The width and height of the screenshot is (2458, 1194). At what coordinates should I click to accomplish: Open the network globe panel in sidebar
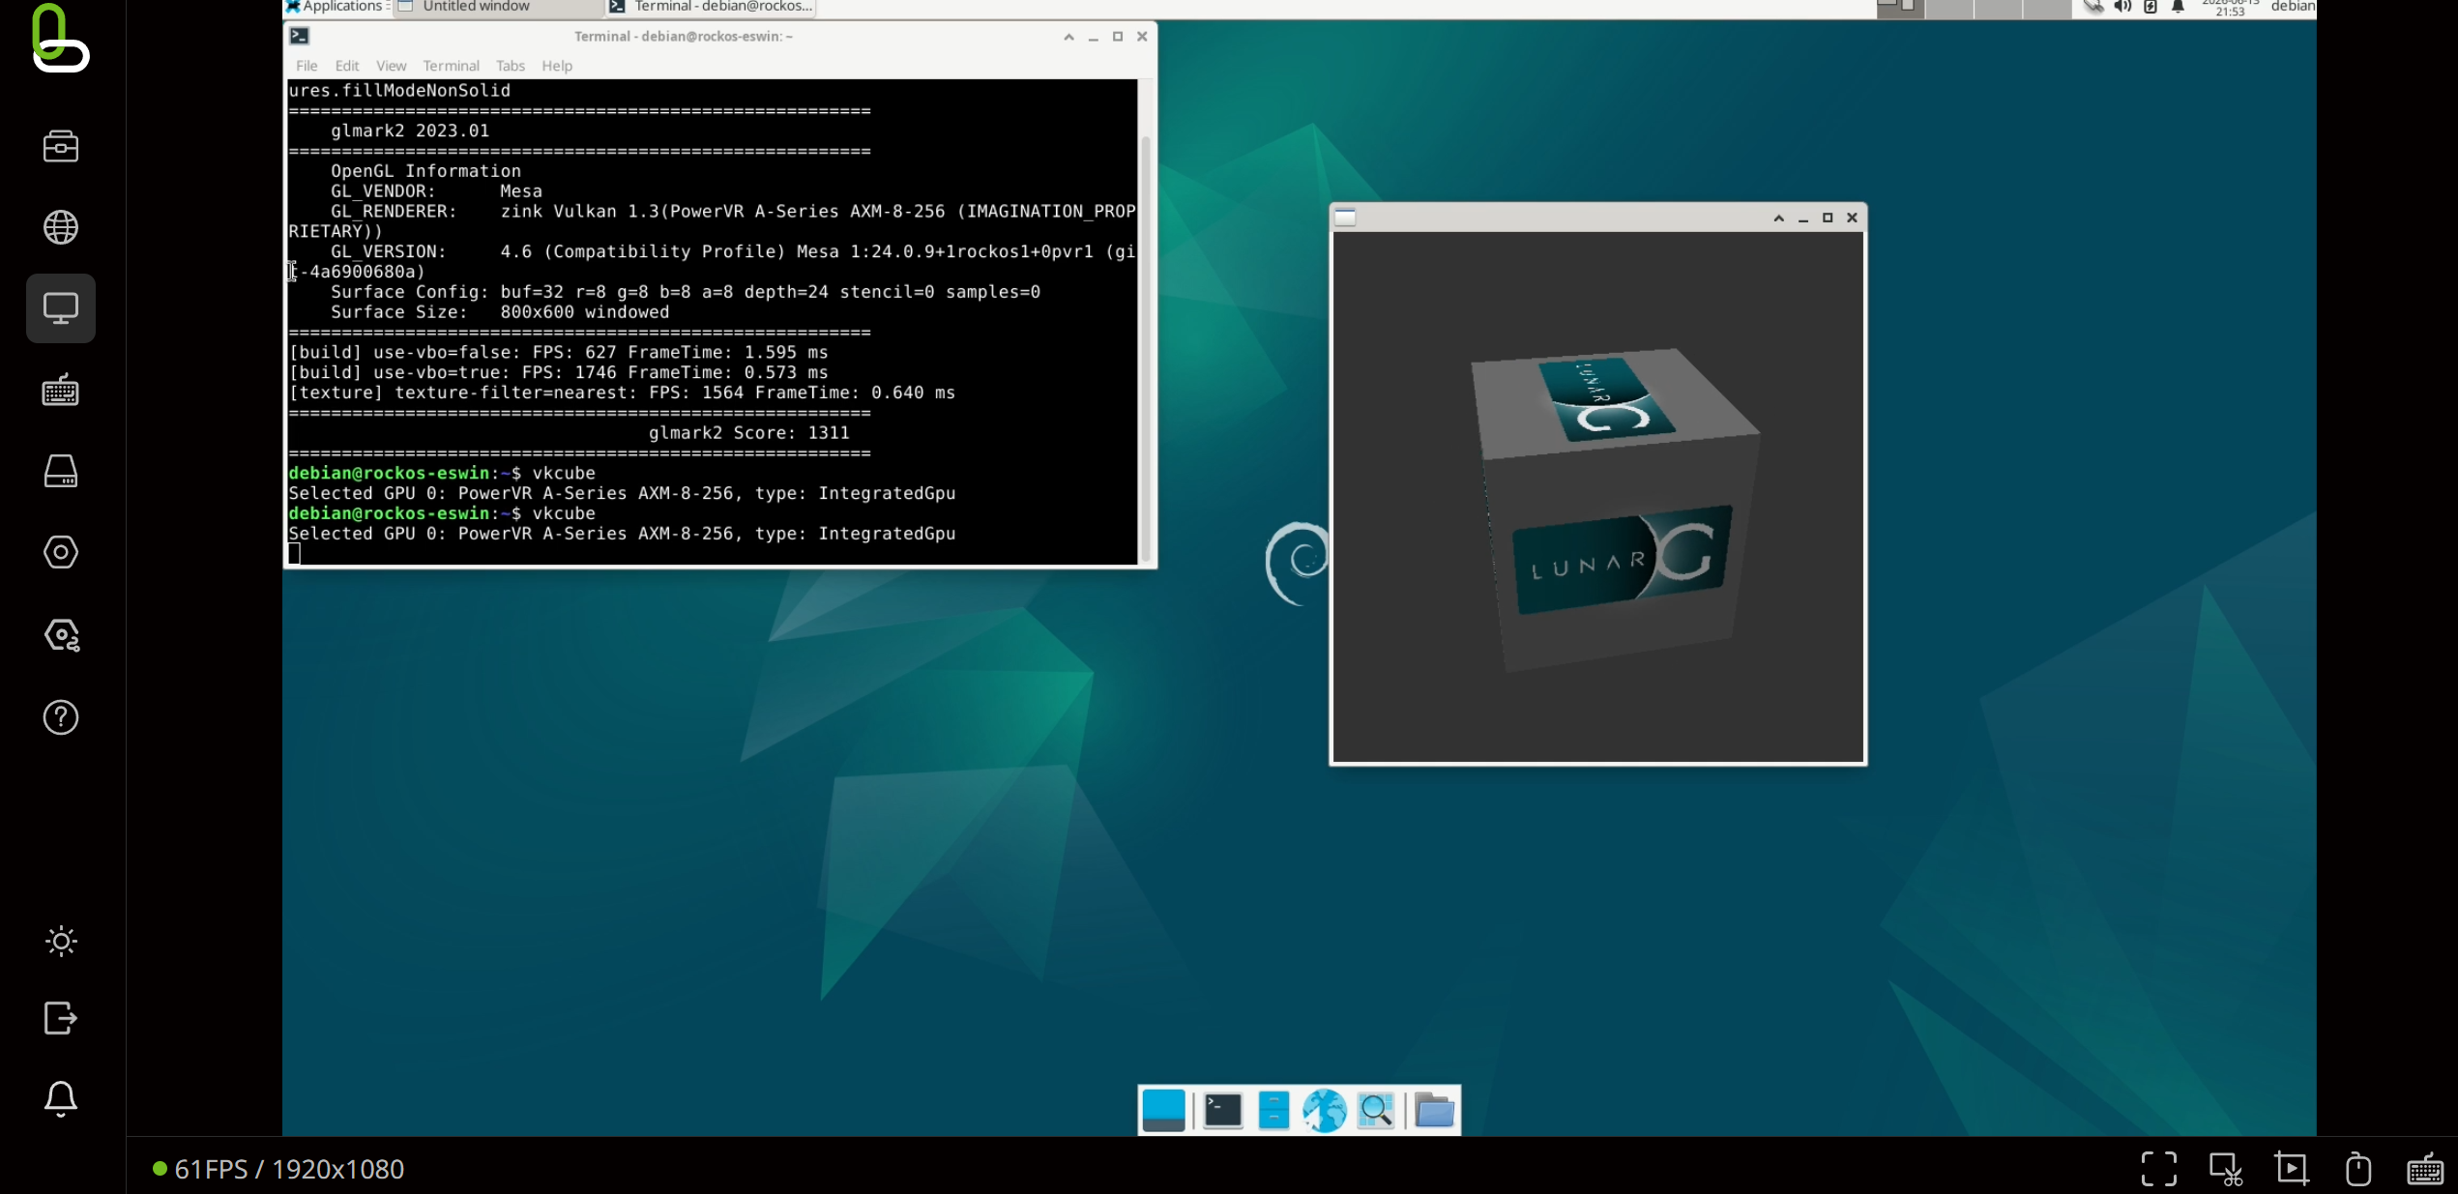coord(61,227)
